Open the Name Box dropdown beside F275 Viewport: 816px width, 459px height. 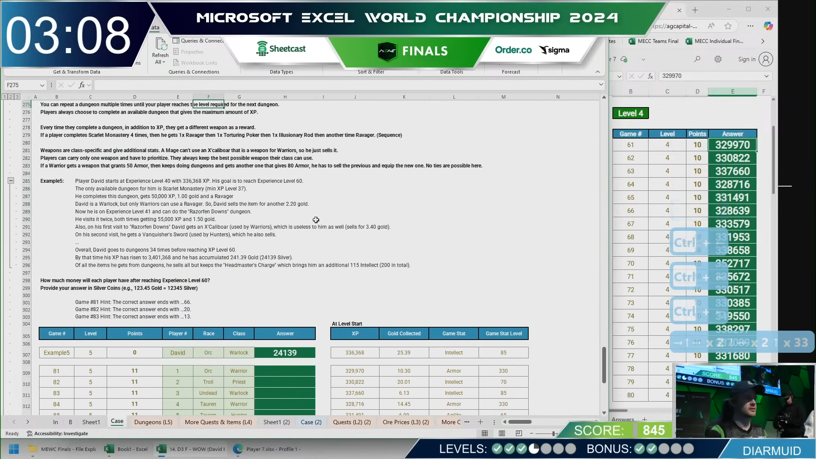tap(42, 85)
